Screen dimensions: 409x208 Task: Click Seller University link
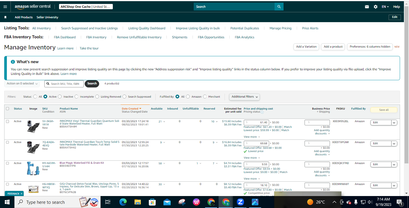(x=47, y=17)
